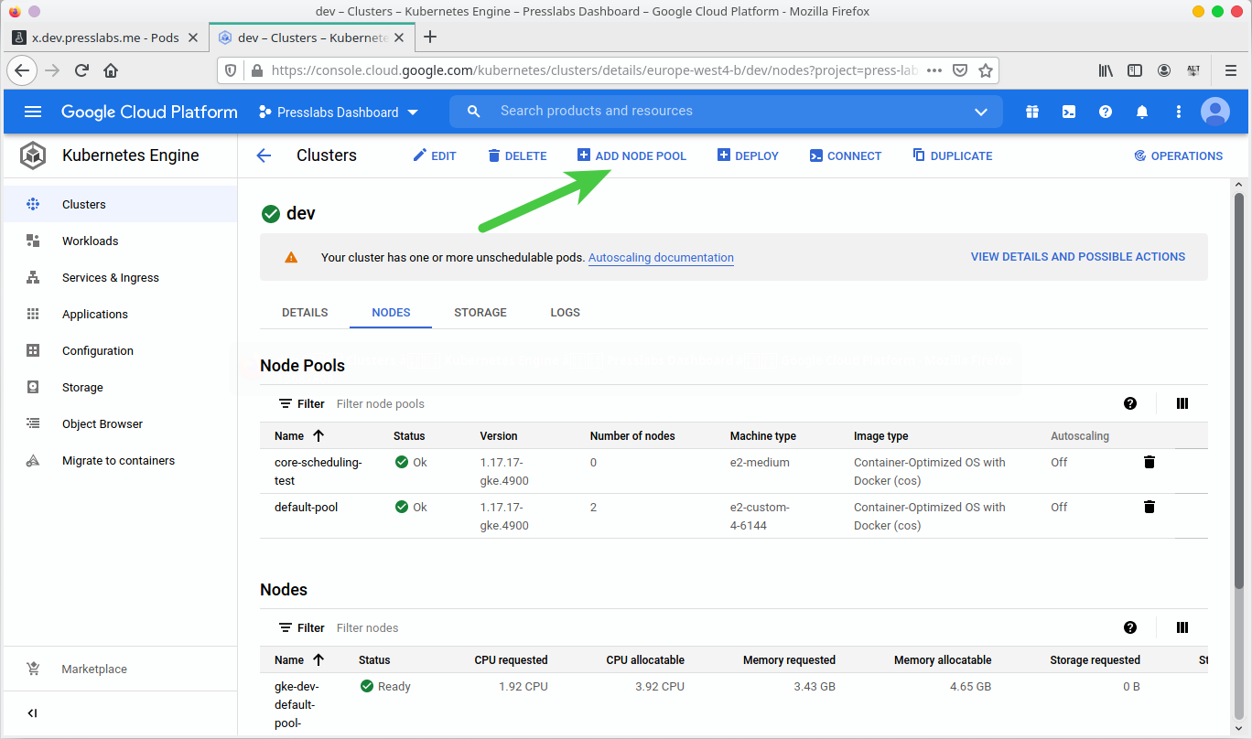Open the Cloud Shell terminal icon
The height and width of the screenshot is (739, 1252).
click(x=1069, y=112)
